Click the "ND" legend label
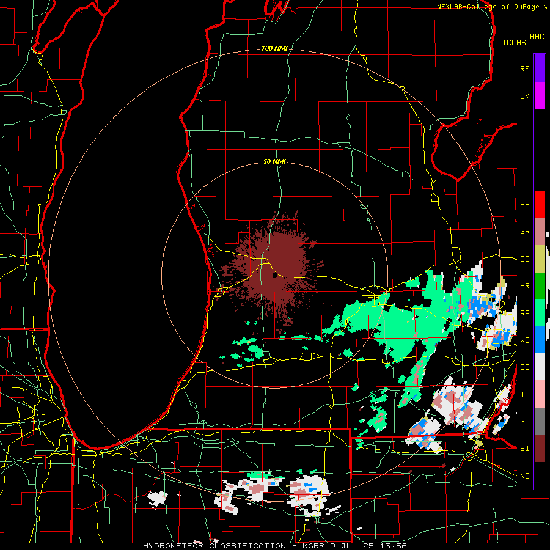 click(524, 476)
